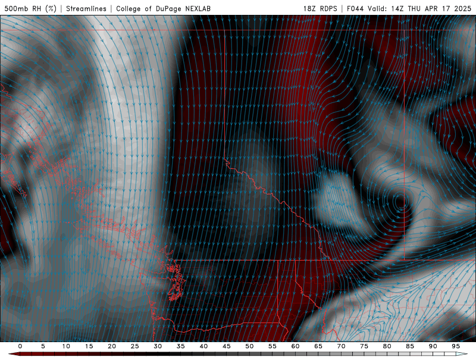Click the colorbar value label '75'
Viewport: 476px width, 357px height.
coord(364,346)
